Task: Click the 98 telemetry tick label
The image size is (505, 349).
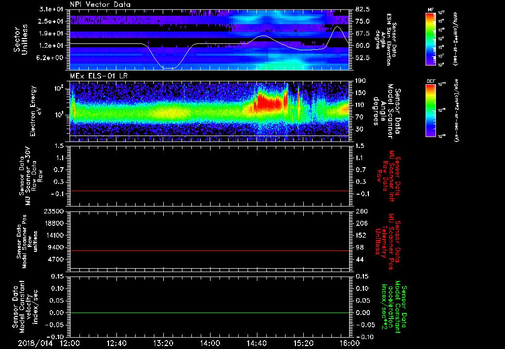Action: (360, 247)
